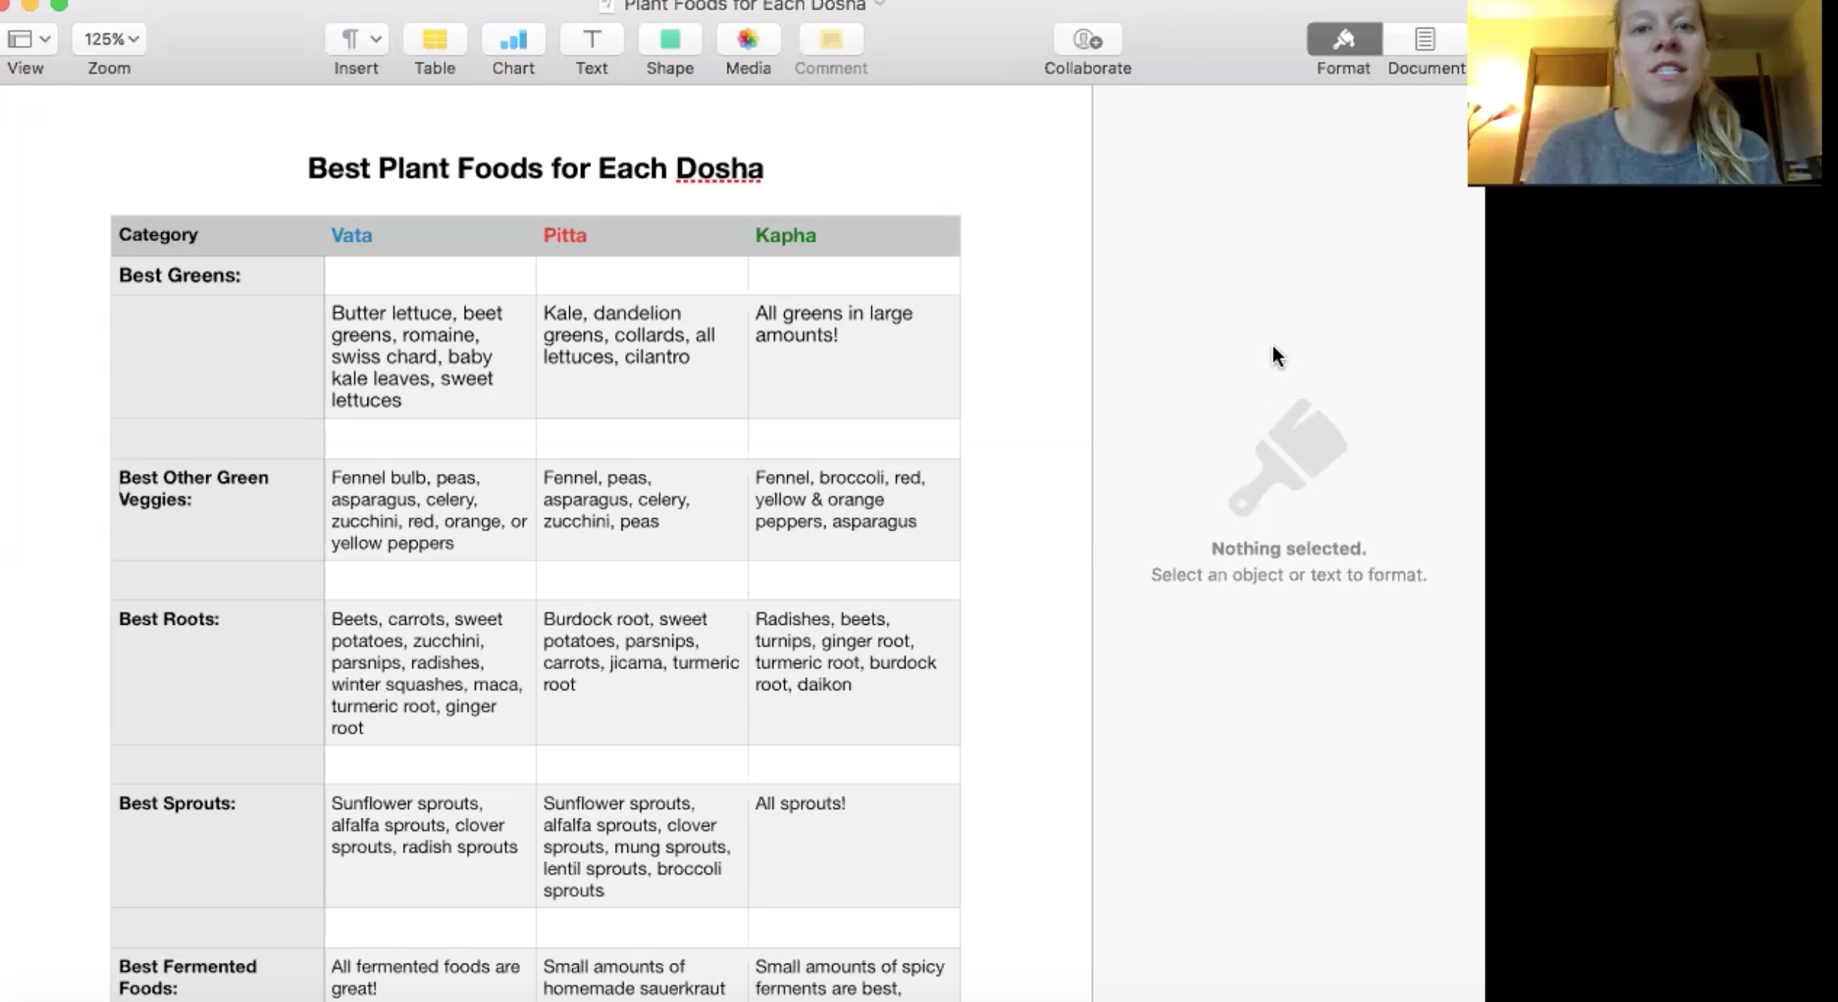Open the Media browser icon

click(x=747, y=39)
